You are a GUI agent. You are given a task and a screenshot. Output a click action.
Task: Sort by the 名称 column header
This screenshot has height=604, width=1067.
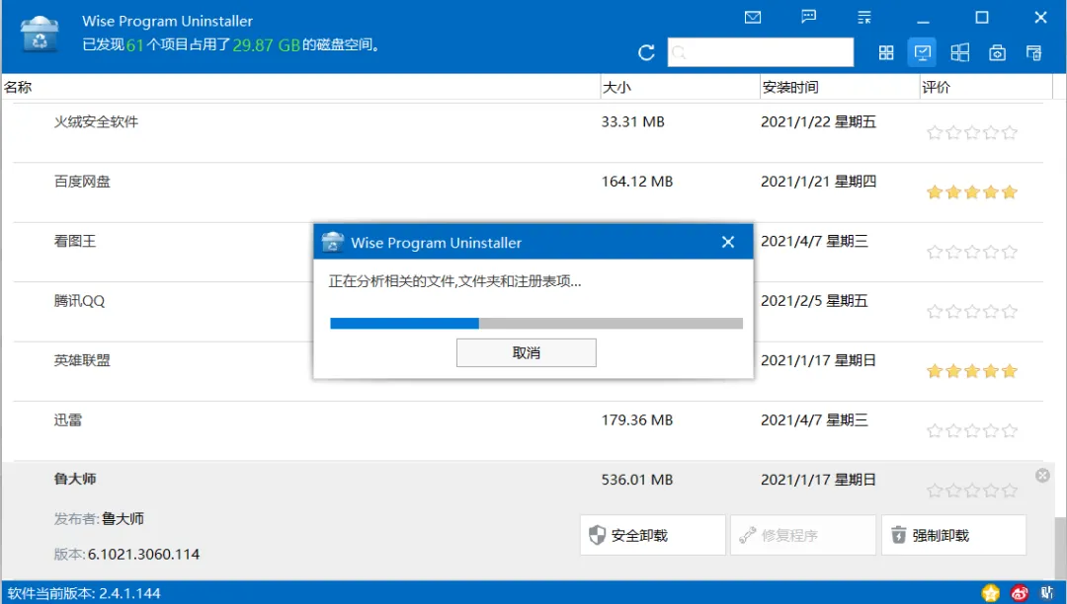[x=300, y=87]
